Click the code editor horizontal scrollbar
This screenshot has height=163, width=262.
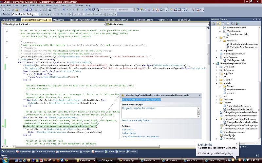coord(87,146)
